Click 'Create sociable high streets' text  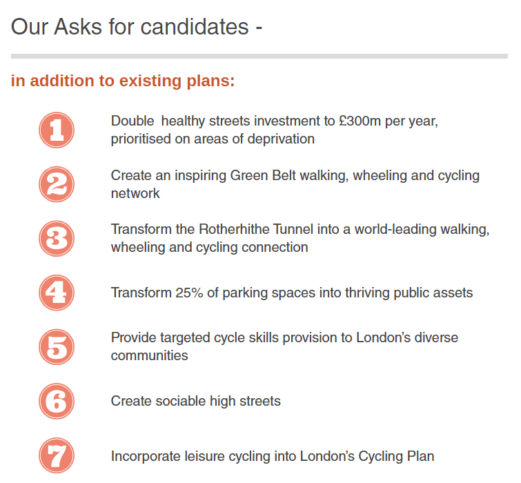[196, 401]
